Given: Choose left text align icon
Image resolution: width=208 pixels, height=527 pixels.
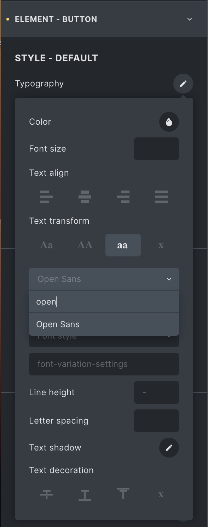Looking at the screenshot, I should coord(47,197).
